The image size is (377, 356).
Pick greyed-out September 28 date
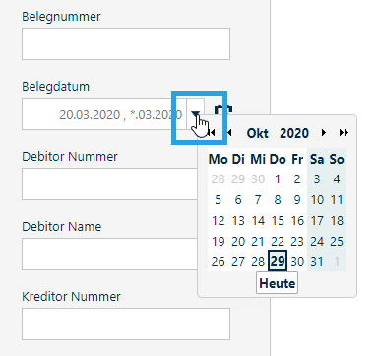pyautogui.click(x=218, y=179)
